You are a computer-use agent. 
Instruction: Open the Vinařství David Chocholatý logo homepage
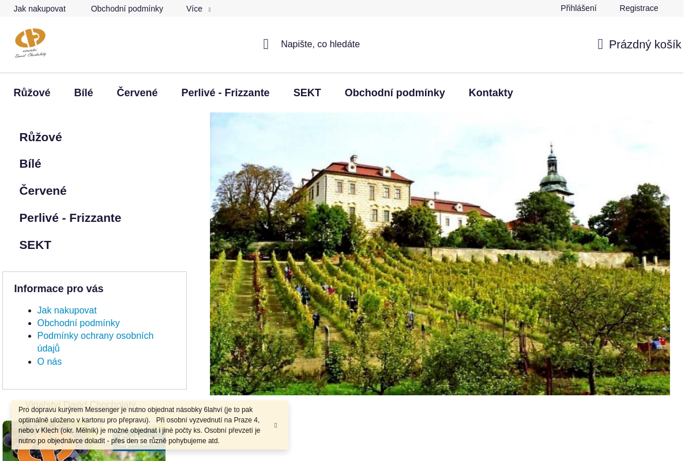(x=31, y=43)
